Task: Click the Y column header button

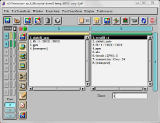Action: (x=122, y=29)
